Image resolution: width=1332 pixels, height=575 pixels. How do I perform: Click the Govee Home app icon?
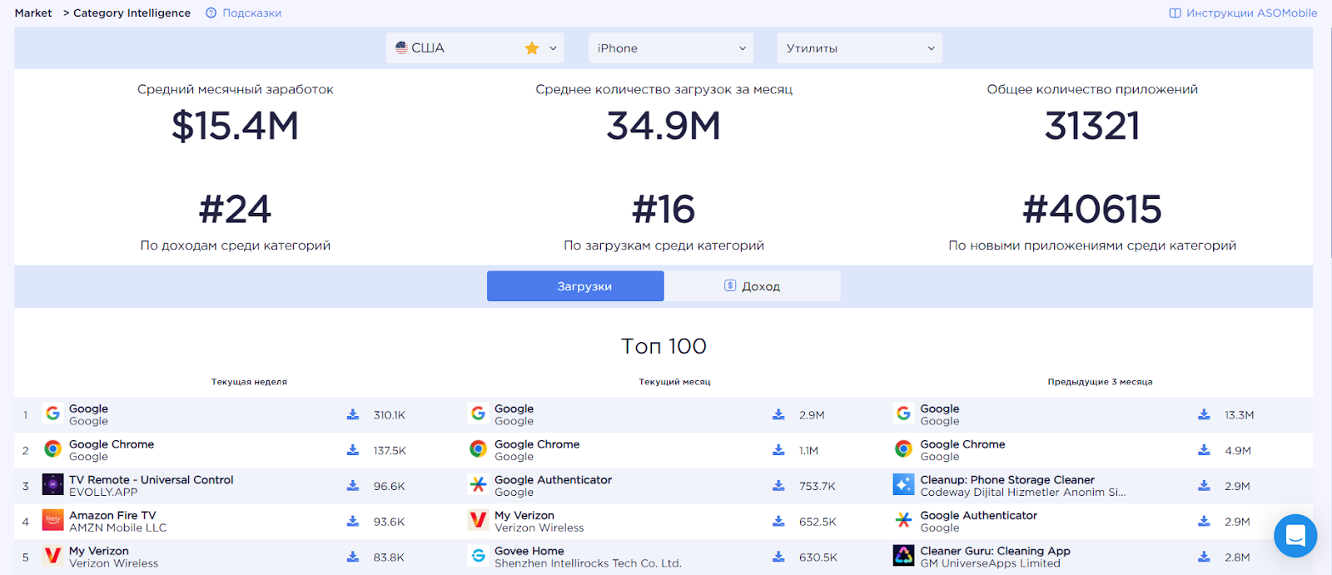478,556
